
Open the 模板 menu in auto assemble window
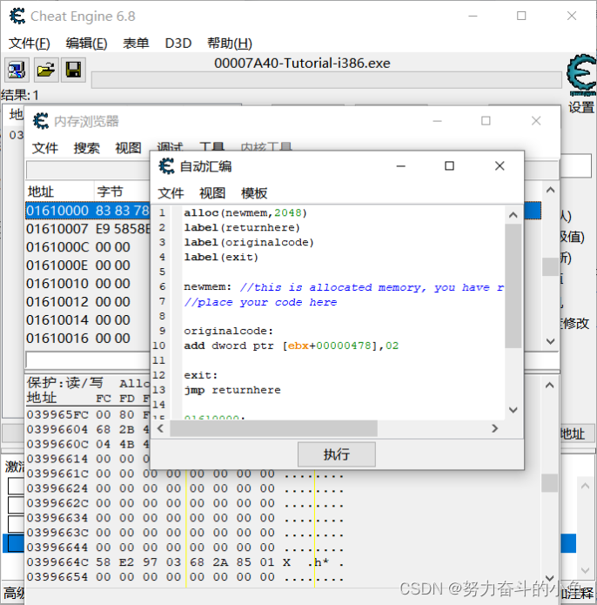254,193
